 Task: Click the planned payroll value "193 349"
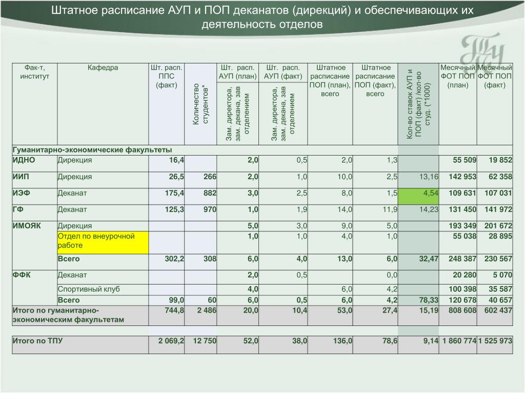coord(462,226)
